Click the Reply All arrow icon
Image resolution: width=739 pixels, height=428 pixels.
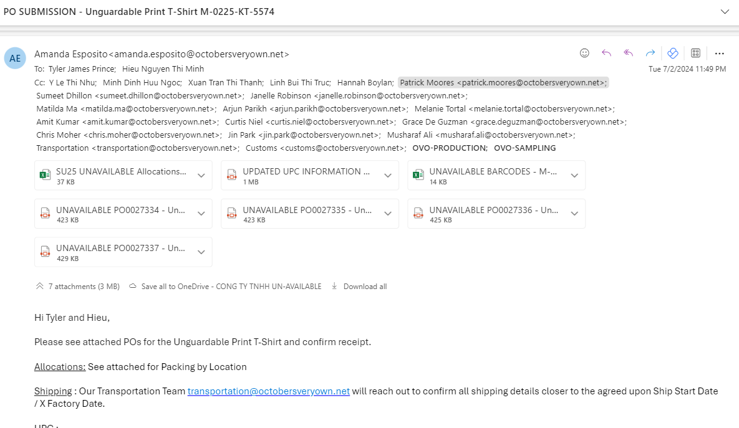tap(628, 53)
